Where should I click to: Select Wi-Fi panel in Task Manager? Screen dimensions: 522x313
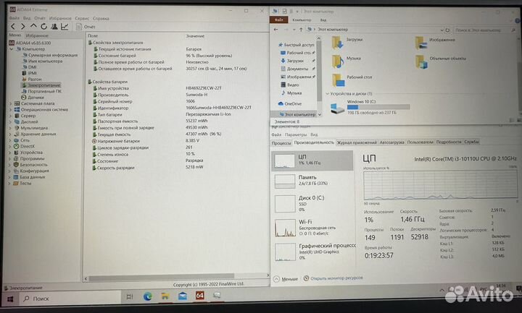[x=312, y=228]
